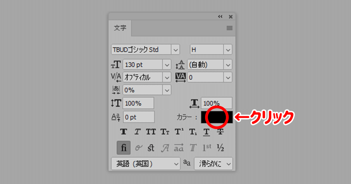Open the font size dropdown arrow
351x184 pixels.
point(167,64)
